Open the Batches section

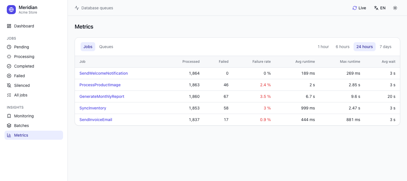pos(34,126)
